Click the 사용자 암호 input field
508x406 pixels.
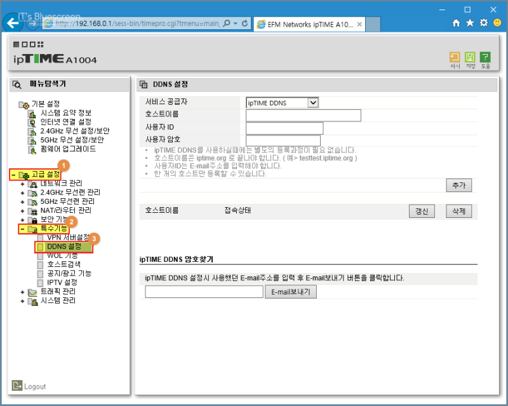(x=283, y=141)
